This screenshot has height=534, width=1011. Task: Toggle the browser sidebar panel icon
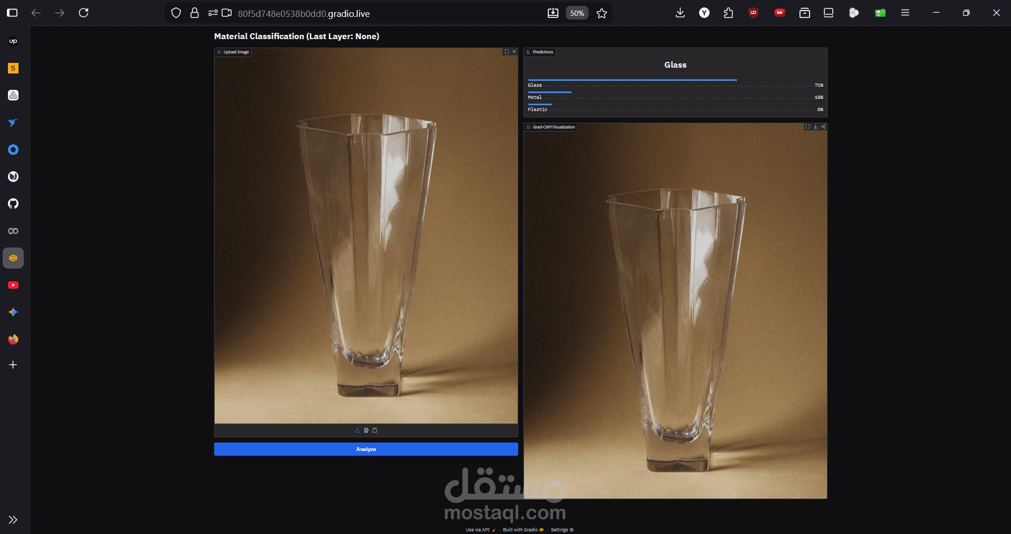[x=12, y=13]
